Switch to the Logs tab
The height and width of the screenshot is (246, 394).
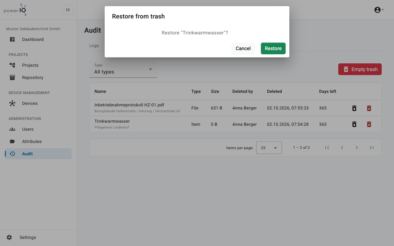[94, 46]
